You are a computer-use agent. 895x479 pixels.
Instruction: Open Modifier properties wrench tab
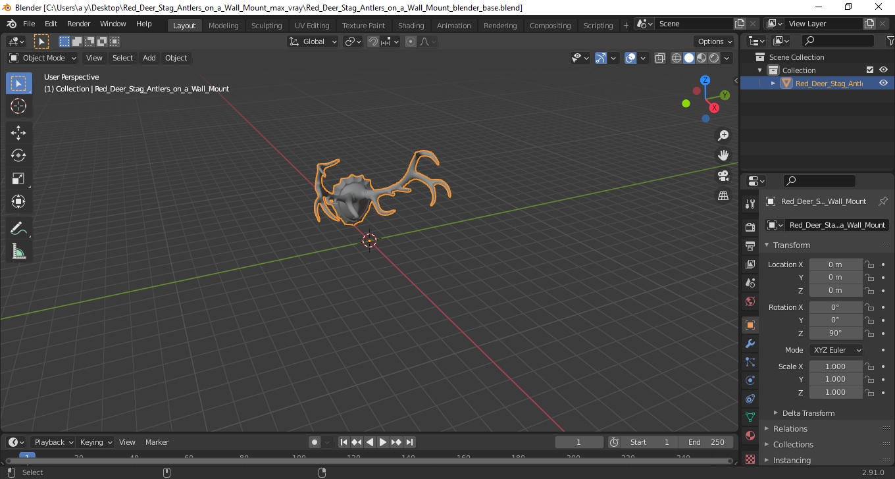750,343
